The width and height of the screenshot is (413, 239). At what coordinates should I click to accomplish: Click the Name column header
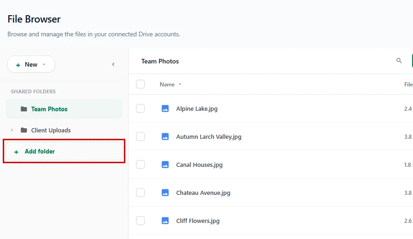tap(167, 85)
